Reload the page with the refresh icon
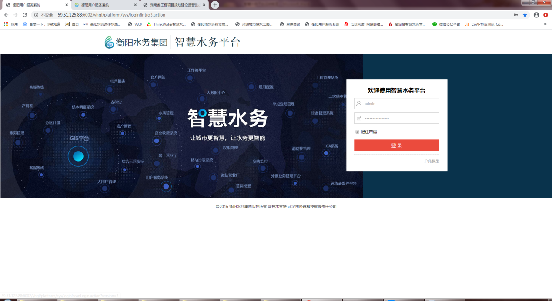 pos(25,15)
